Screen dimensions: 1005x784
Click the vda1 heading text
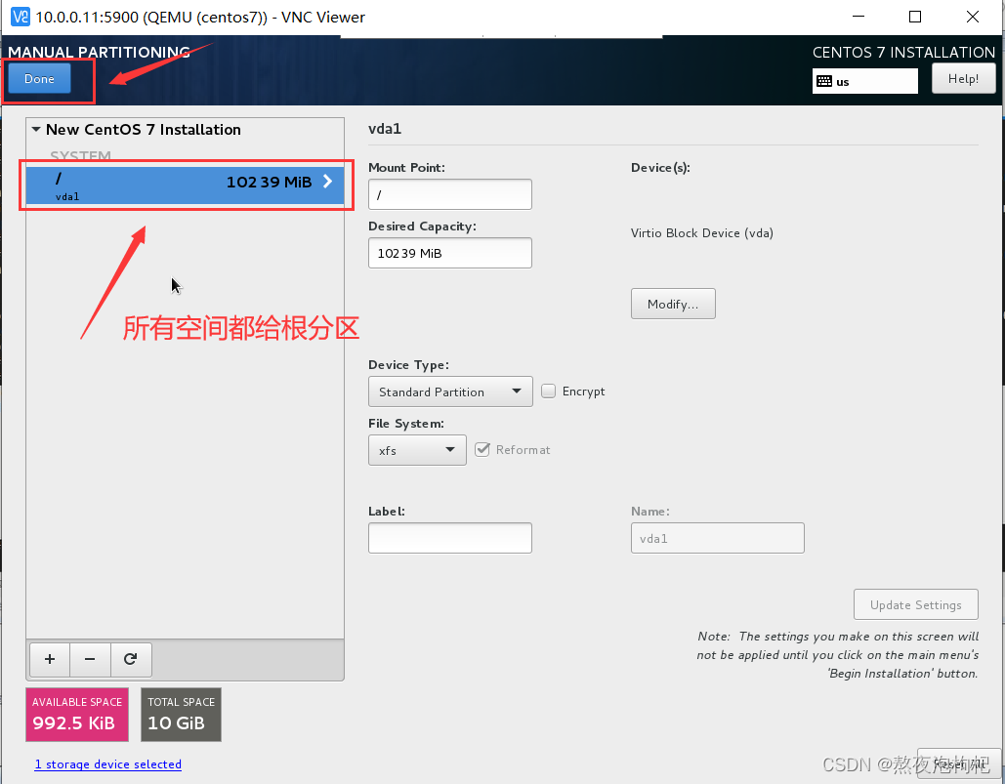click(x=385, y=129)
